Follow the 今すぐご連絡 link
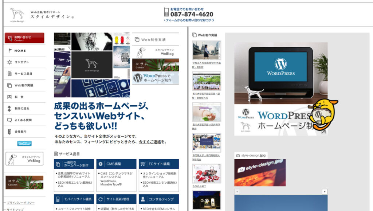373x211 pixels. (152, 142)
